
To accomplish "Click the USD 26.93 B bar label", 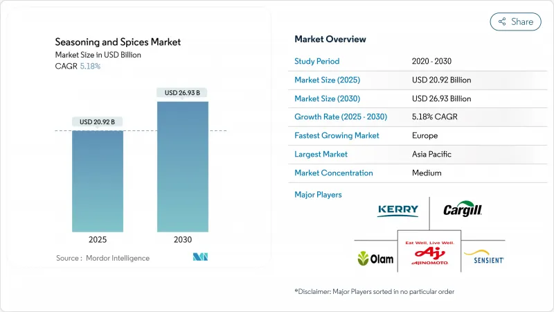I will [182, 92].
